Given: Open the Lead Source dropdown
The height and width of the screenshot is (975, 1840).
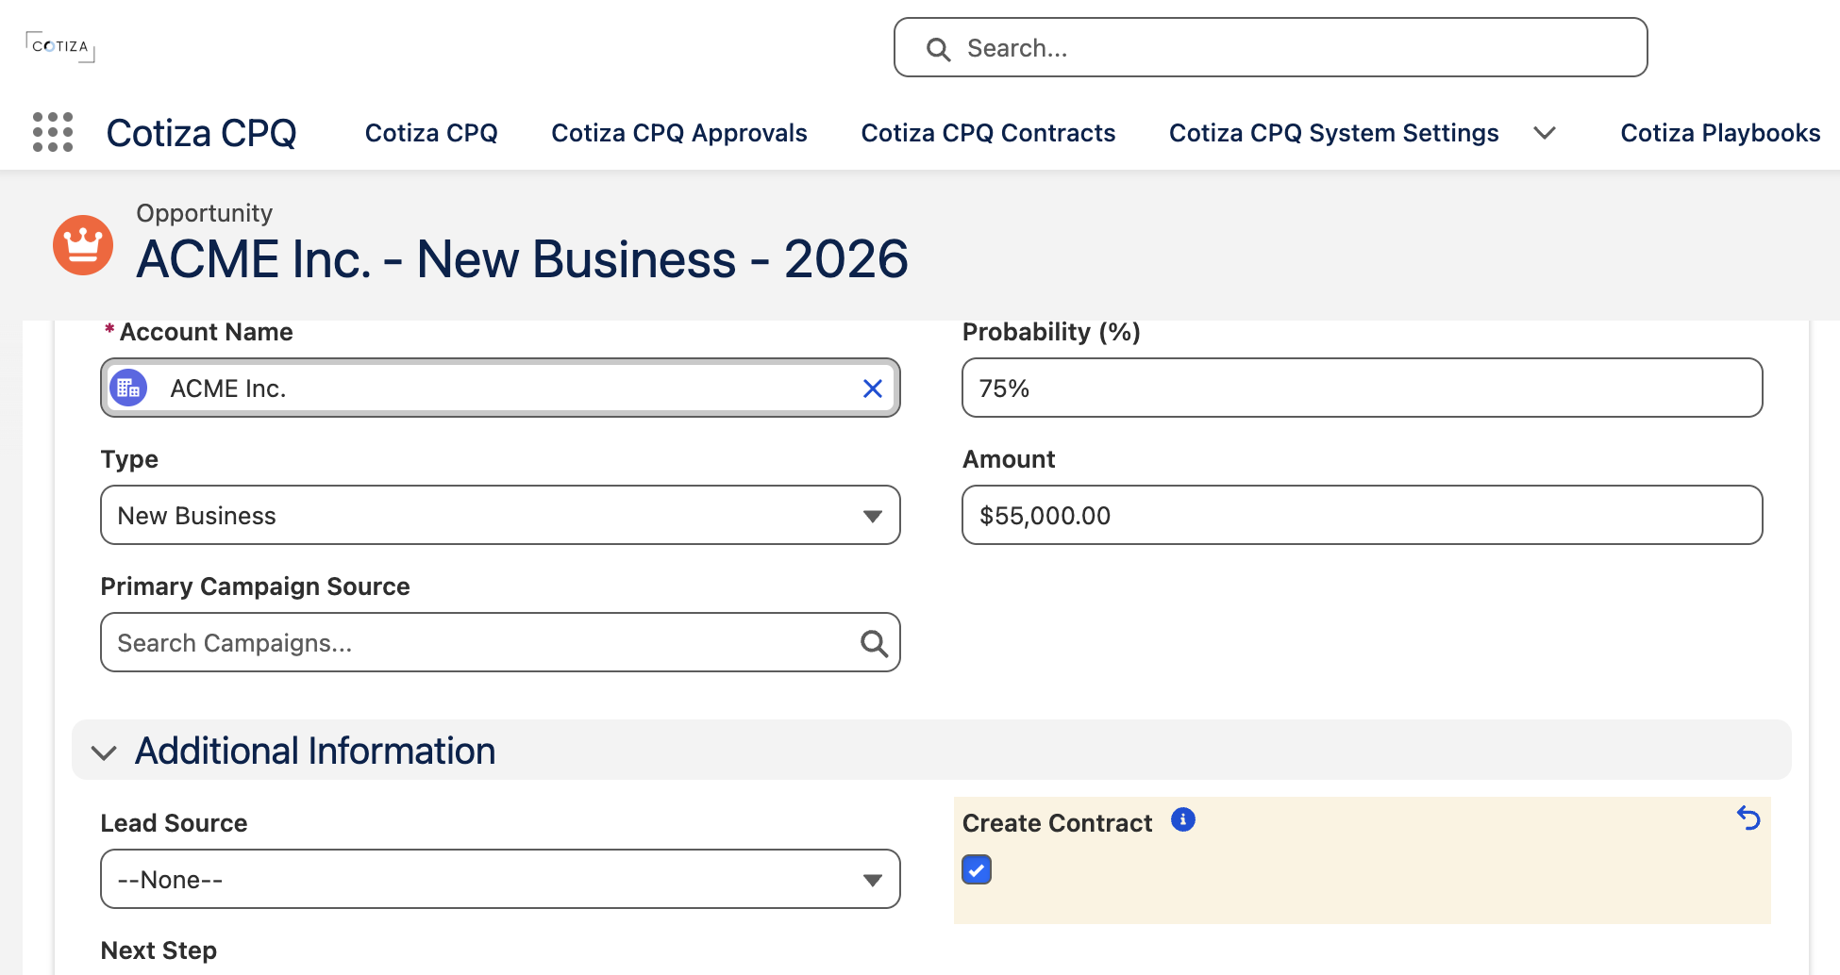Looking at the screenshot, I should [500, 879].
